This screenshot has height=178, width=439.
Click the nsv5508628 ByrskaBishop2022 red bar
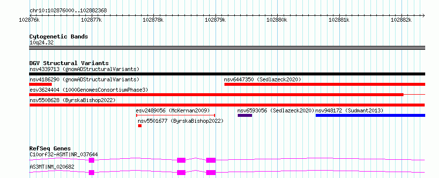(x=227, y=105)
